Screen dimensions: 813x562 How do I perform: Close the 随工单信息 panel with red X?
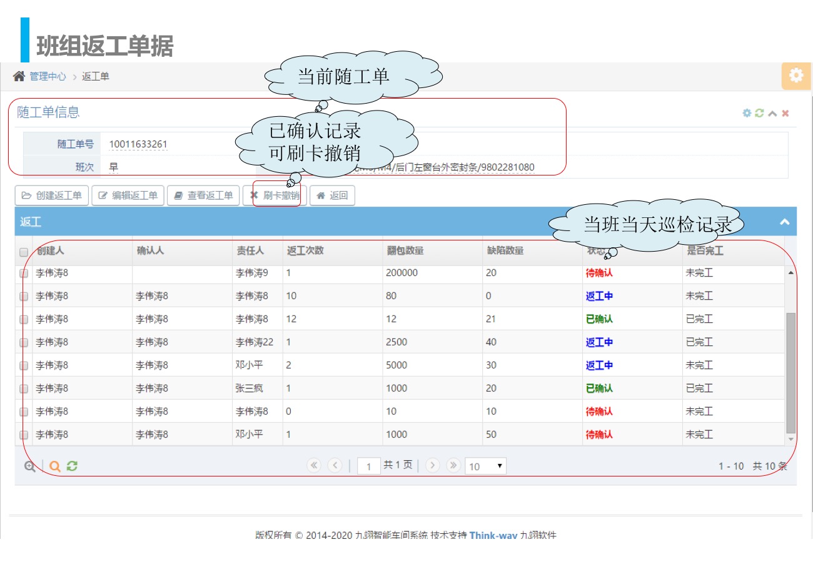785,113
